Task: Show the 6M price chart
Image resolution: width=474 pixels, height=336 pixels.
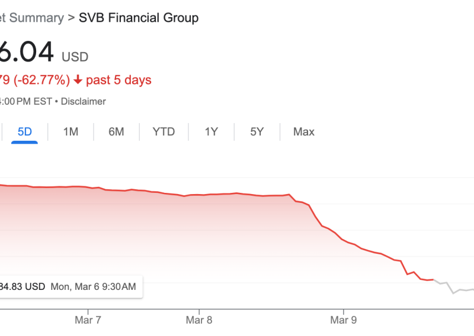Action: click(x=116, y=132)
